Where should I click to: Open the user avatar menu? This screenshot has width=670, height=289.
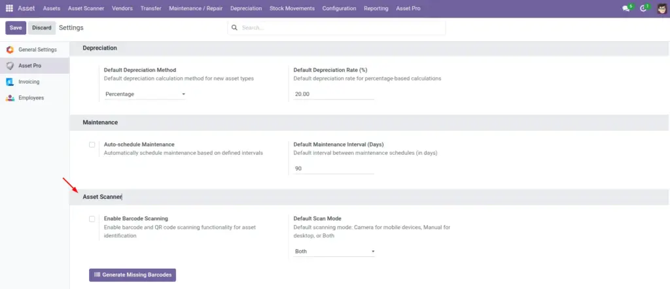coord(661,8)
